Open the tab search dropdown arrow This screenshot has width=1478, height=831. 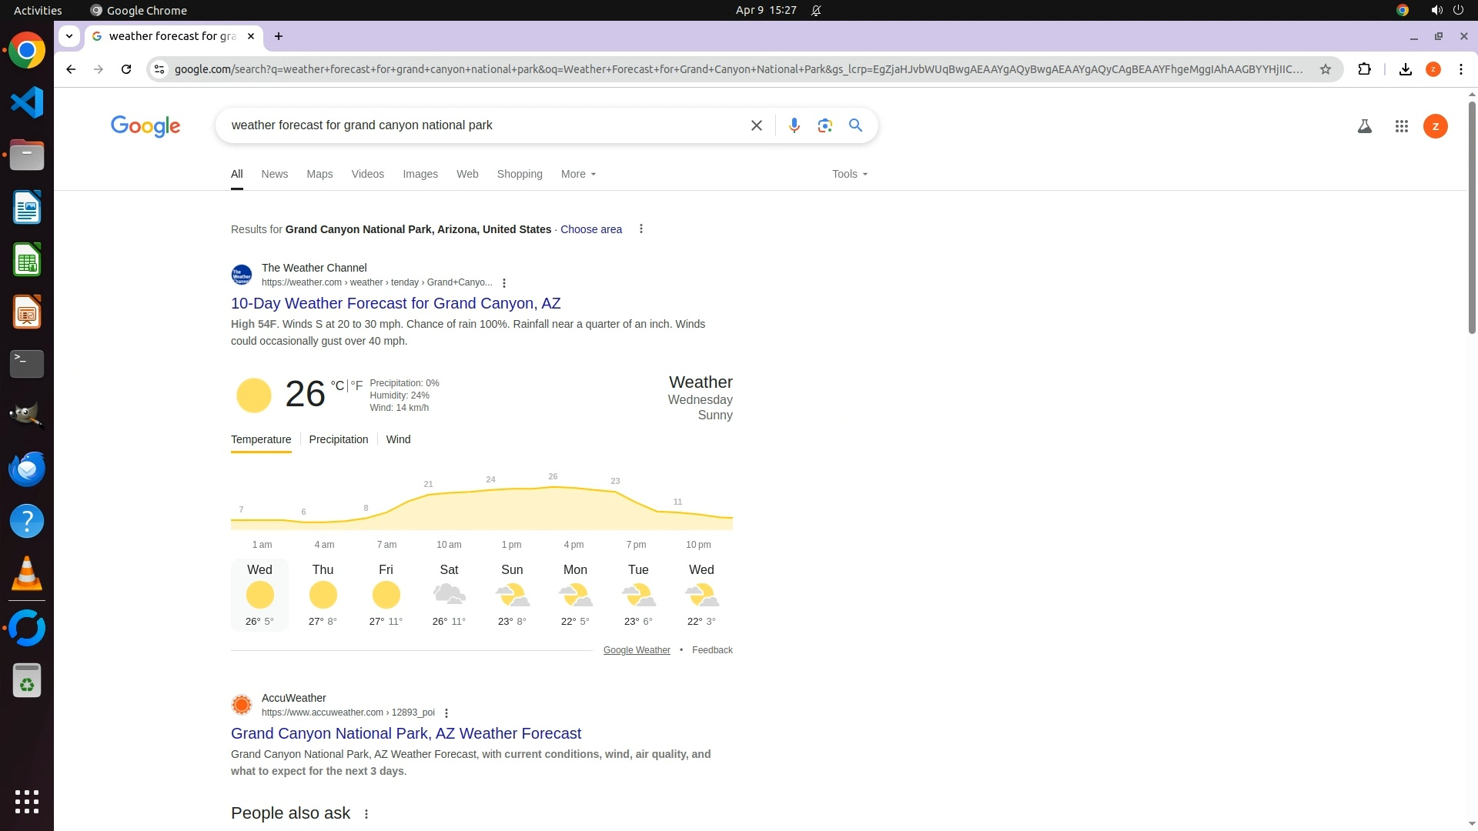tap(69, 36)
